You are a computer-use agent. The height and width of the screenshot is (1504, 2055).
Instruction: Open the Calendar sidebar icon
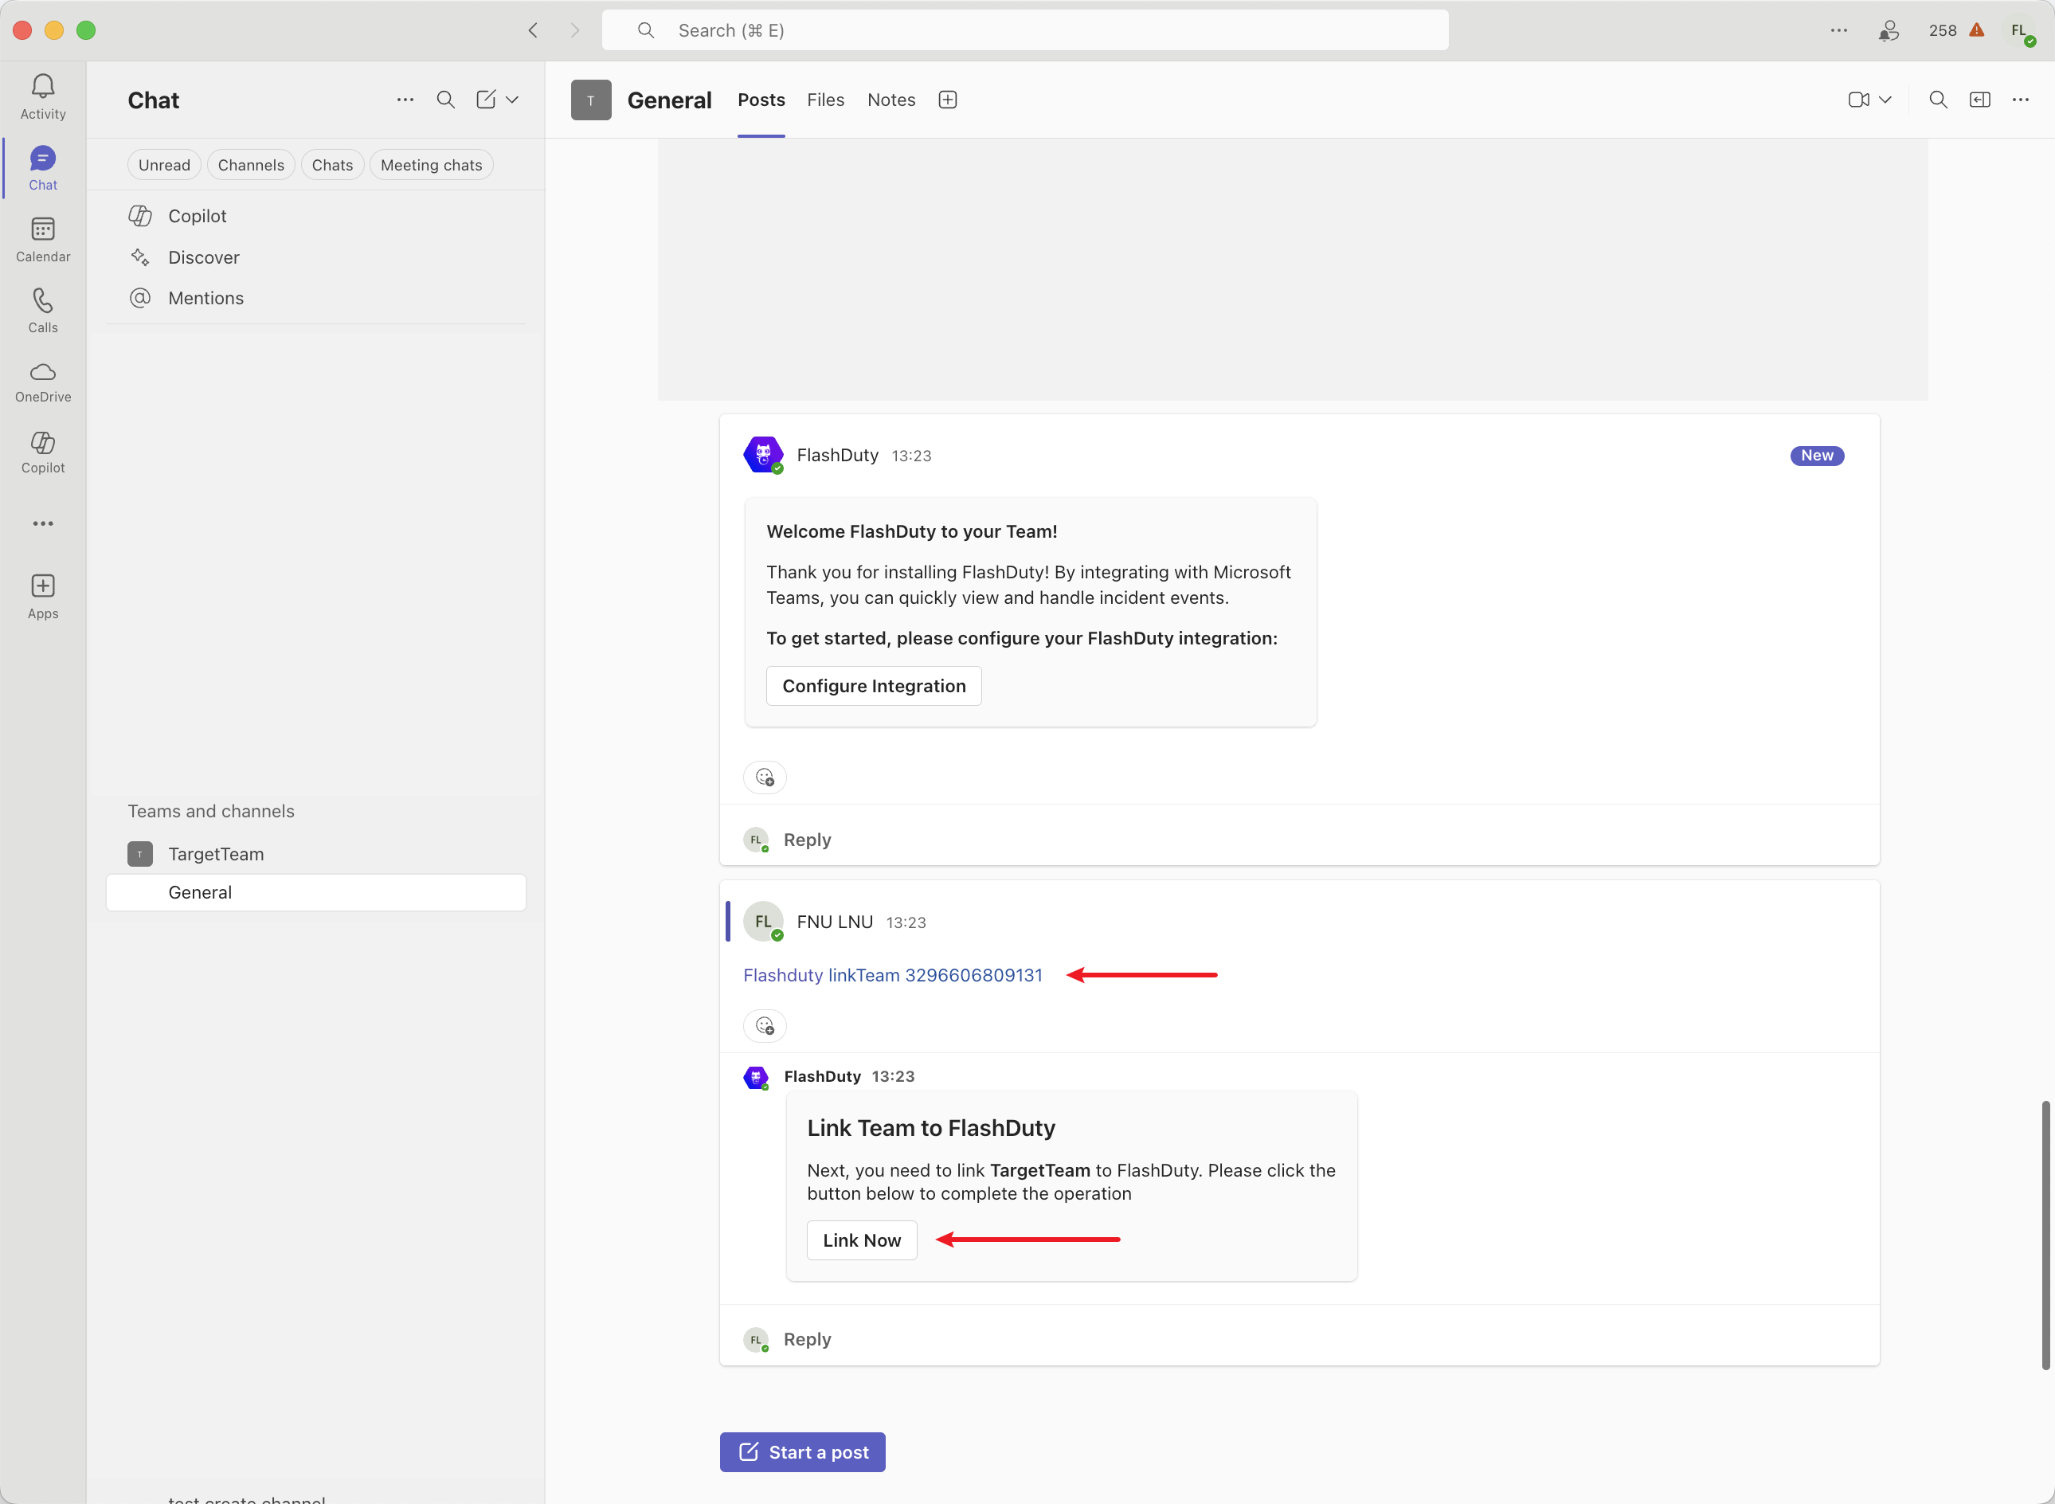pyautogui.click(x=43, y=240)
